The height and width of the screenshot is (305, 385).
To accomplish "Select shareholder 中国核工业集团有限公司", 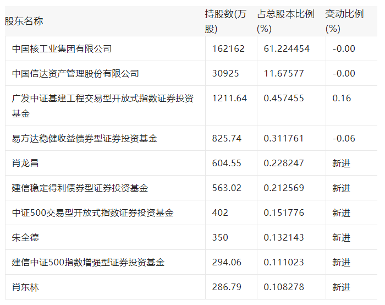I will pos(62,48).
